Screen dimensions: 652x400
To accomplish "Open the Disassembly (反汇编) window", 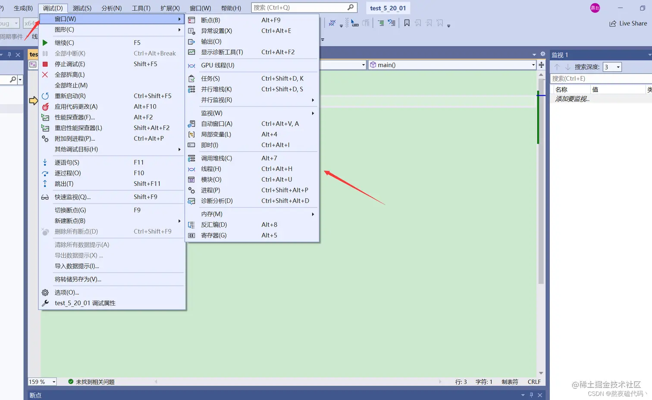I will (x=252, y=225).
